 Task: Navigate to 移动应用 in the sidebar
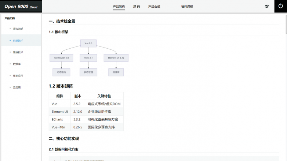(x=18, y=75)
